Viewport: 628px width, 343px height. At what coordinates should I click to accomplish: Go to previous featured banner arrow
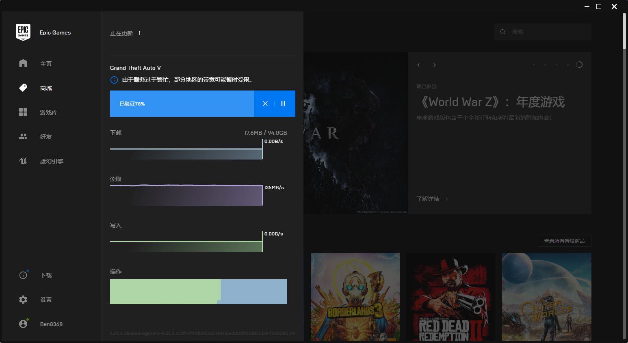tap(418, 65)
